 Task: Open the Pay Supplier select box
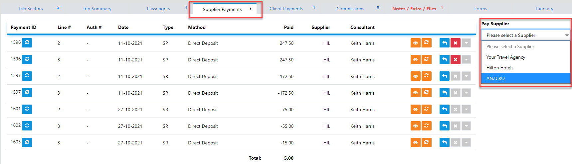tap(525, 35)
